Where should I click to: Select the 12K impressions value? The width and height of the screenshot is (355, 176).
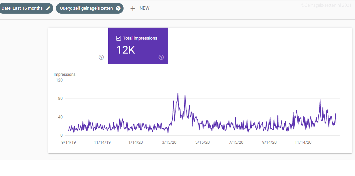click(126, 50)
